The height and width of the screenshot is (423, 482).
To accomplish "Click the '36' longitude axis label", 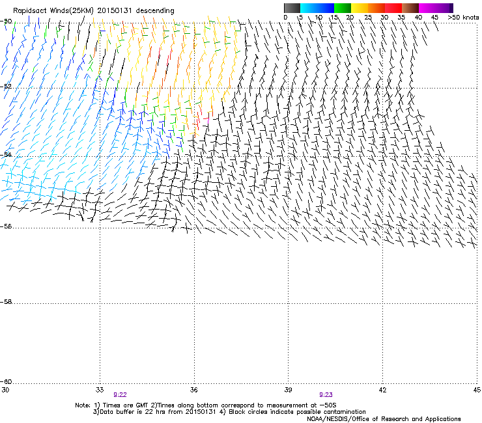I will (x=193, y=390).
